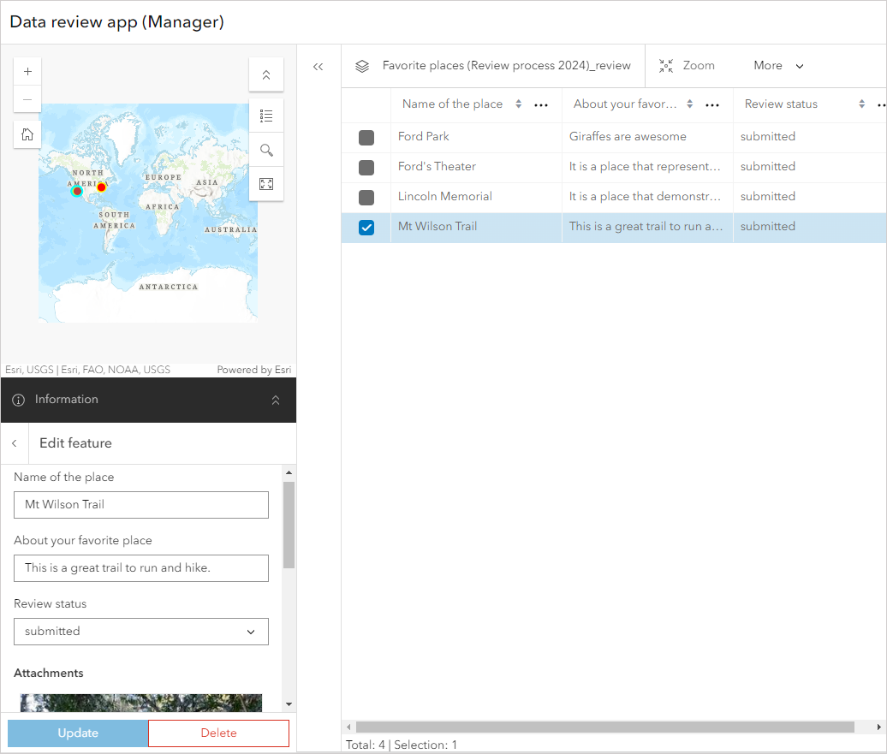Select the layers icon beside Favorite places title
The width and height of the screenshot is (887, 754).
point(362,65)
